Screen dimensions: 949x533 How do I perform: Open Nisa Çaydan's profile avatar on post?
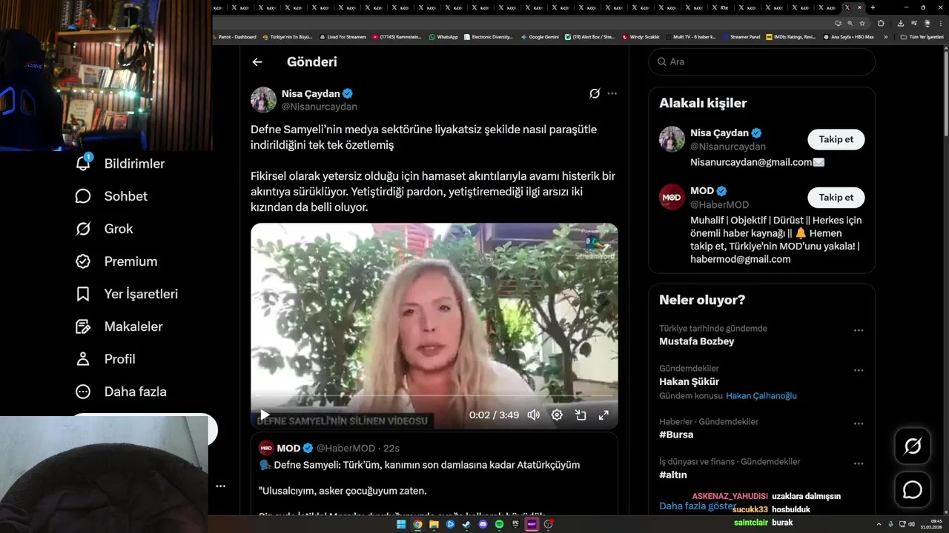[x=263, y=100]
